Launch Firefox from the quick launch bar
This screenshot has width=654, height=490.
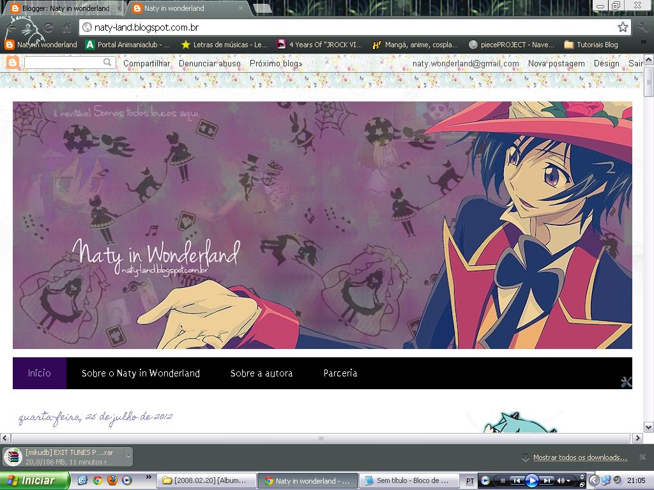click(112, 480)
